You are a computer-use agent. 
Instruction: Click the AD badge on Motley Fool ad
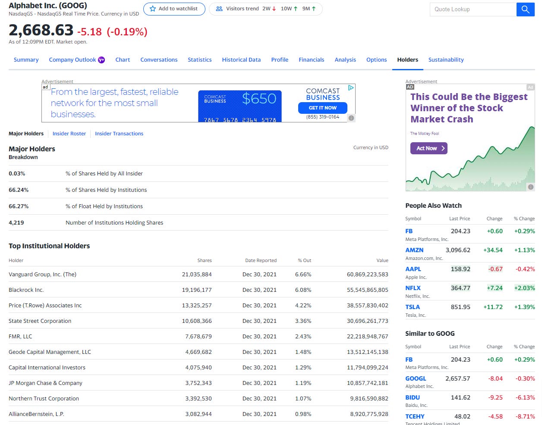coord(410,87)
